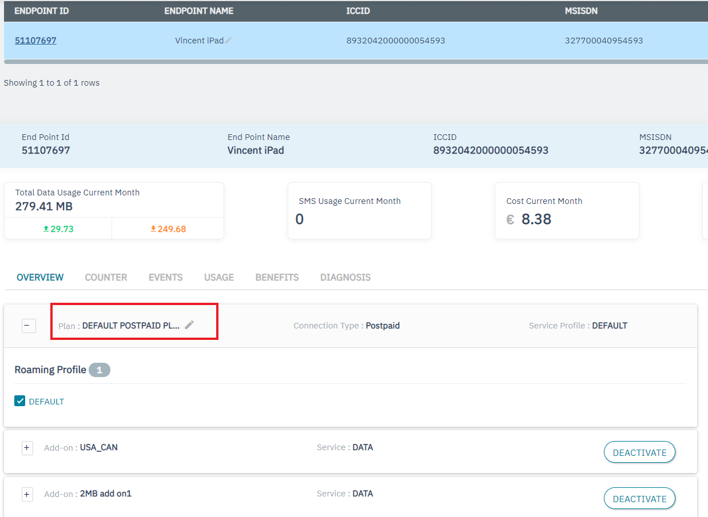This screenshot has height=517, width=708.
Task: Click the orange download data arrow icon
Action: [x=153, y=229]
